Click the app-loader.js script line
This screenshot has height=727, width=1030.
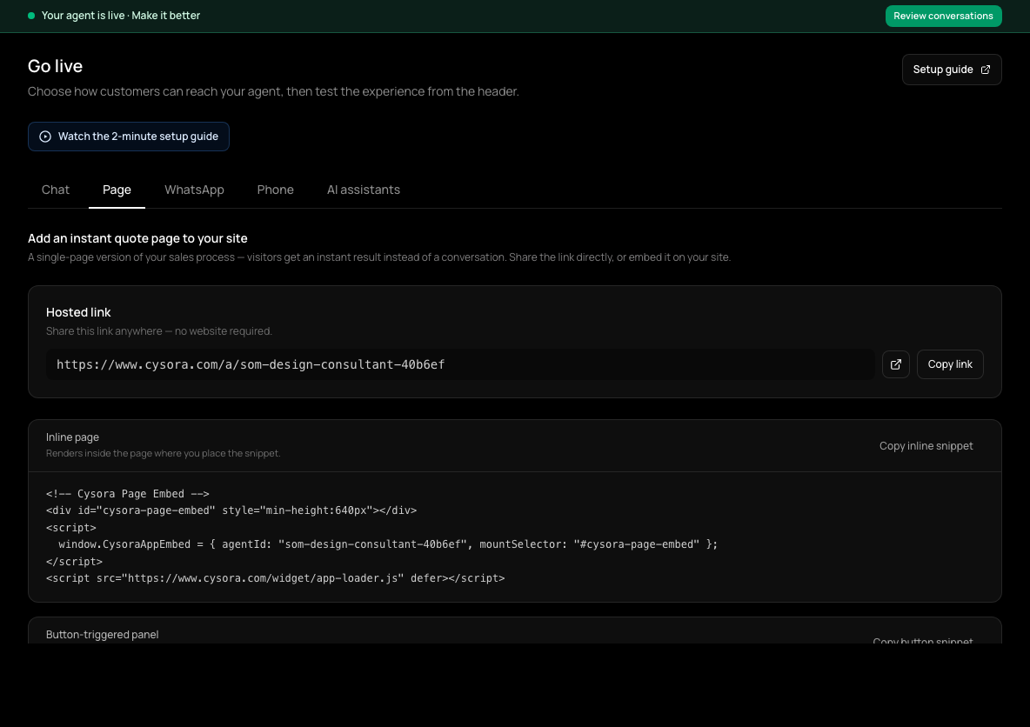[275, 578]
